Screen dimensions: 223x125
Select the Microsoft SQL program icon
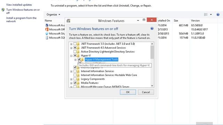(47, 38)
